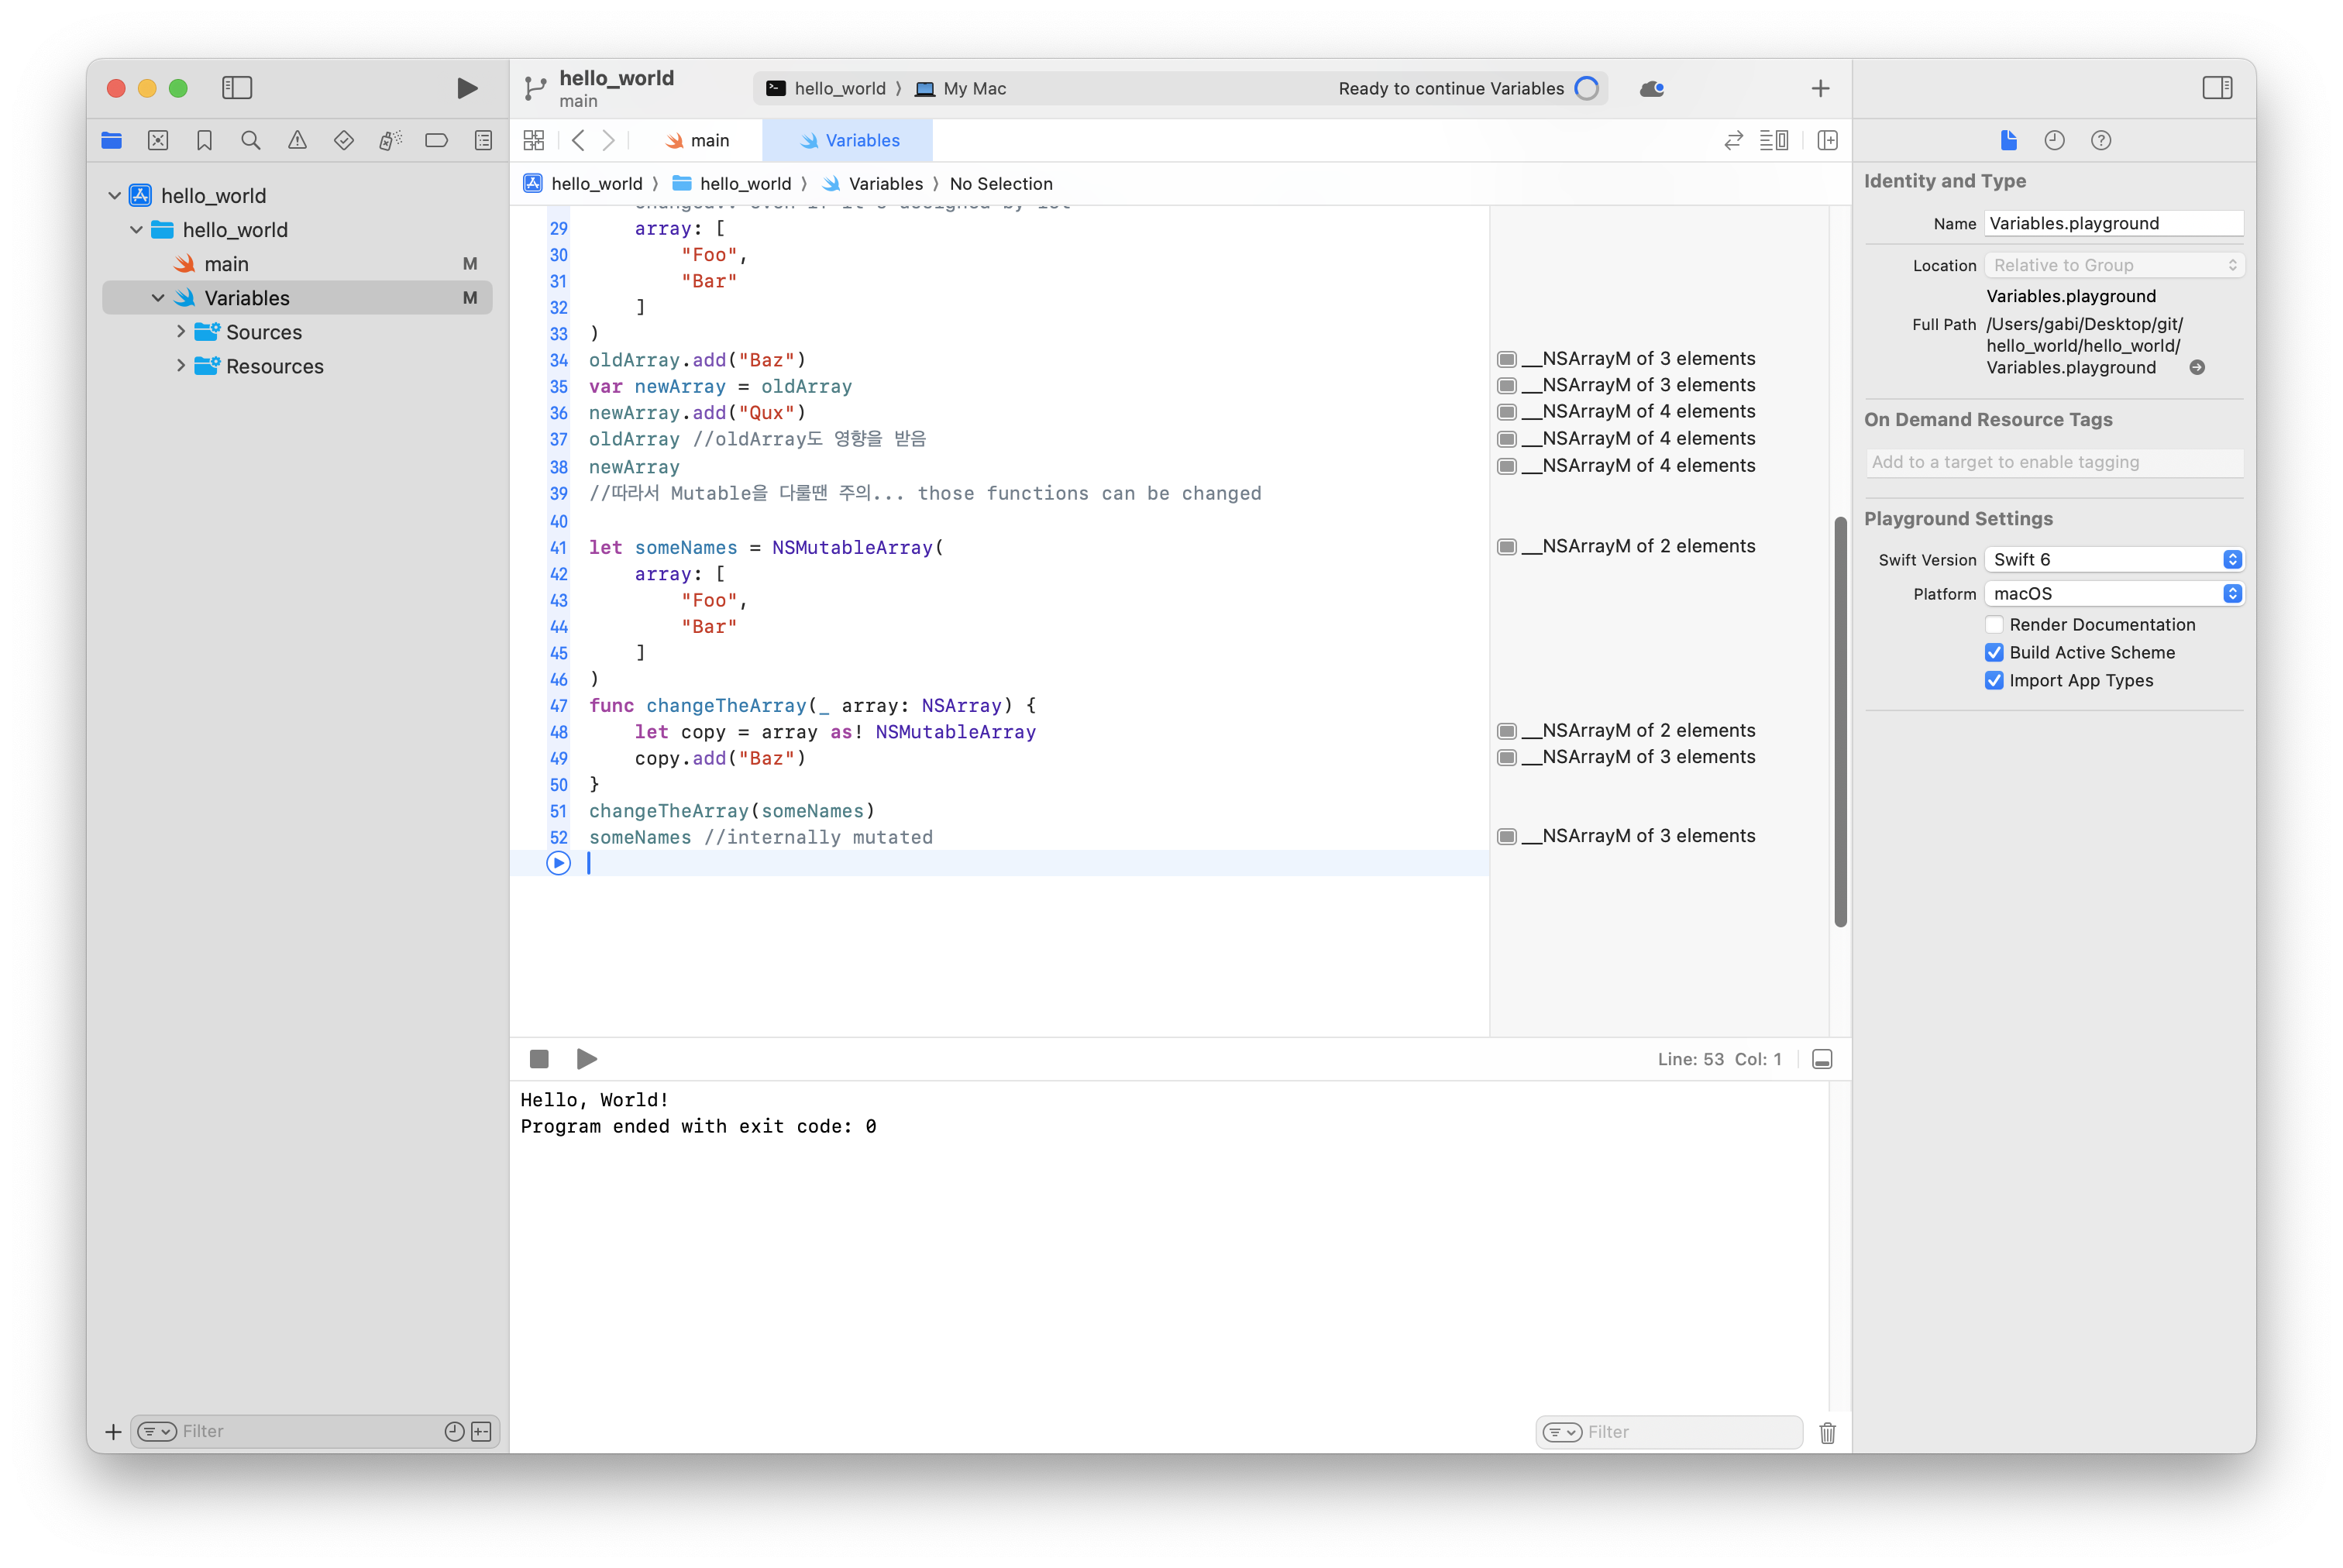Click the add editor on right icon
This screenshot has width=2343, height=1568.
[1827, 141]
